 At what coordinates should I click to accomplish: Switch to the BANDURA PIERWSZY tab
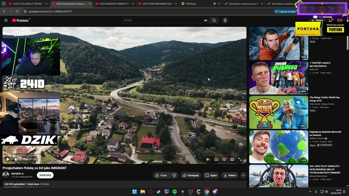coord(114,4)
